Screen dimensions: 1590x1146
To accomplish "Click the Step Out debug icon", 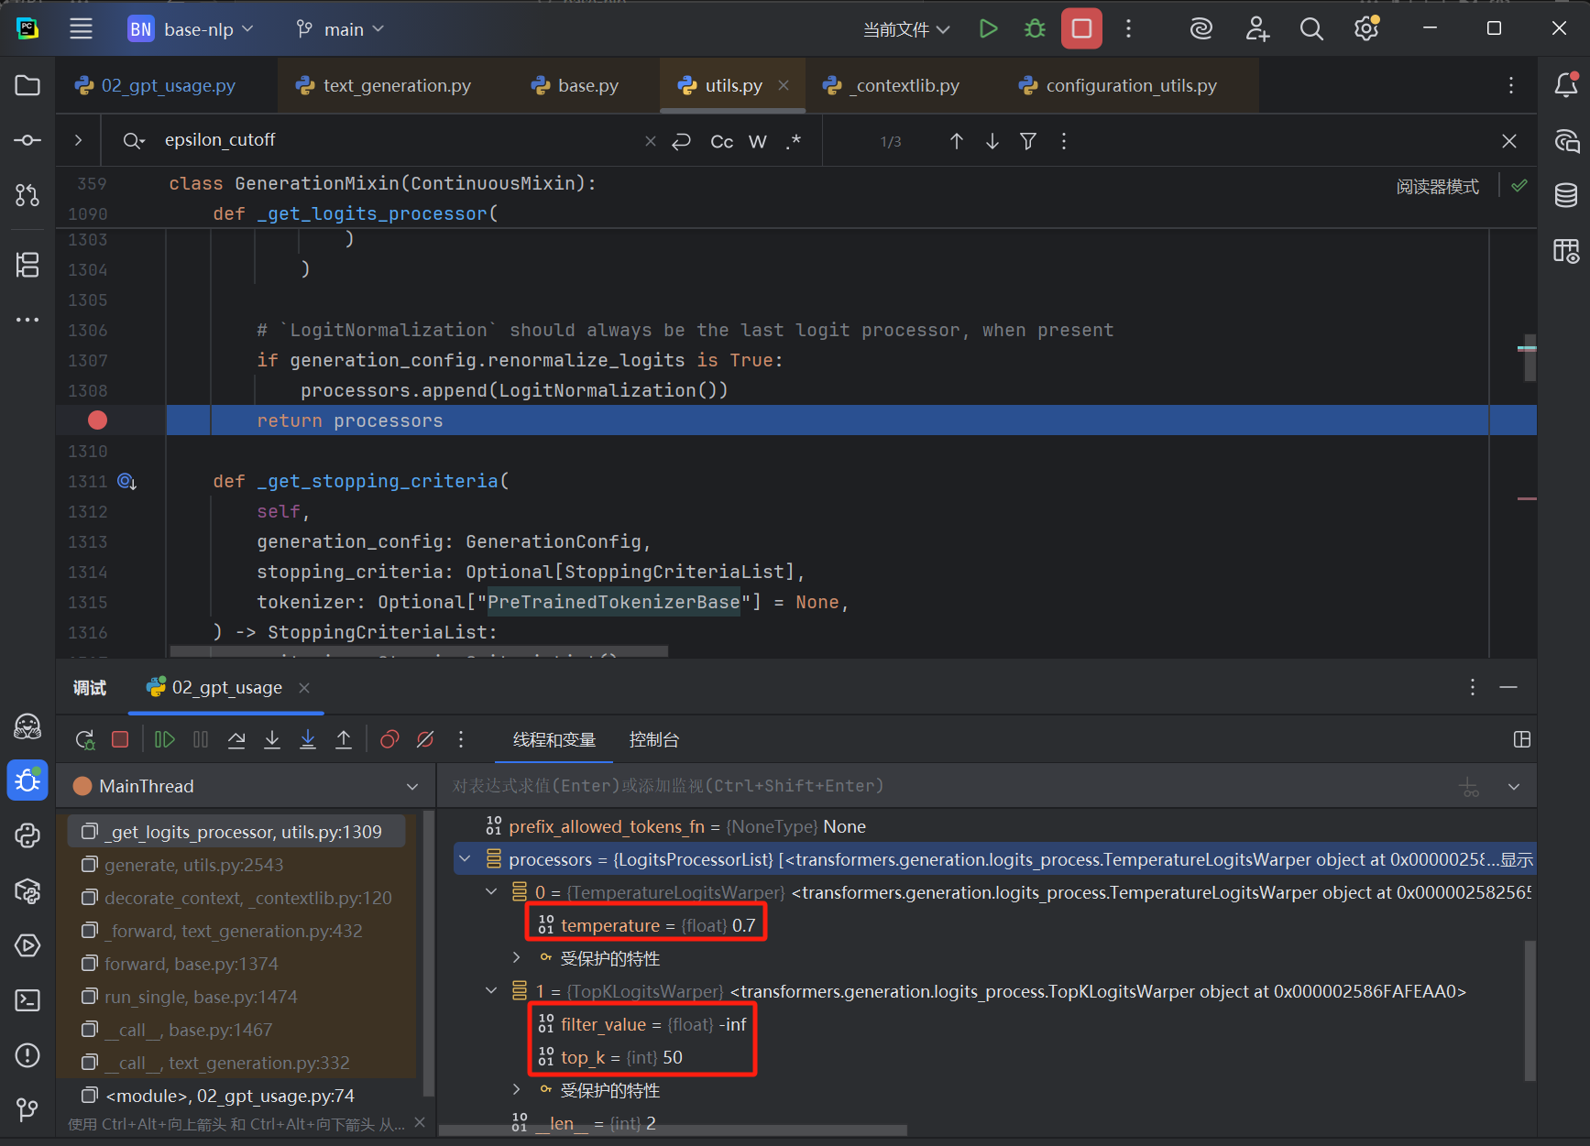I will 344,739.
